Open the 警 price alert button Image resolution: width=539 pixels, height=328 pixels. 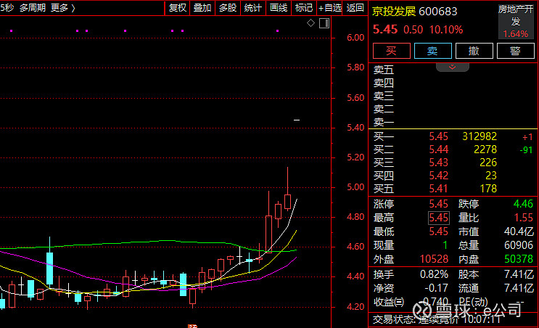coord(515,50)
